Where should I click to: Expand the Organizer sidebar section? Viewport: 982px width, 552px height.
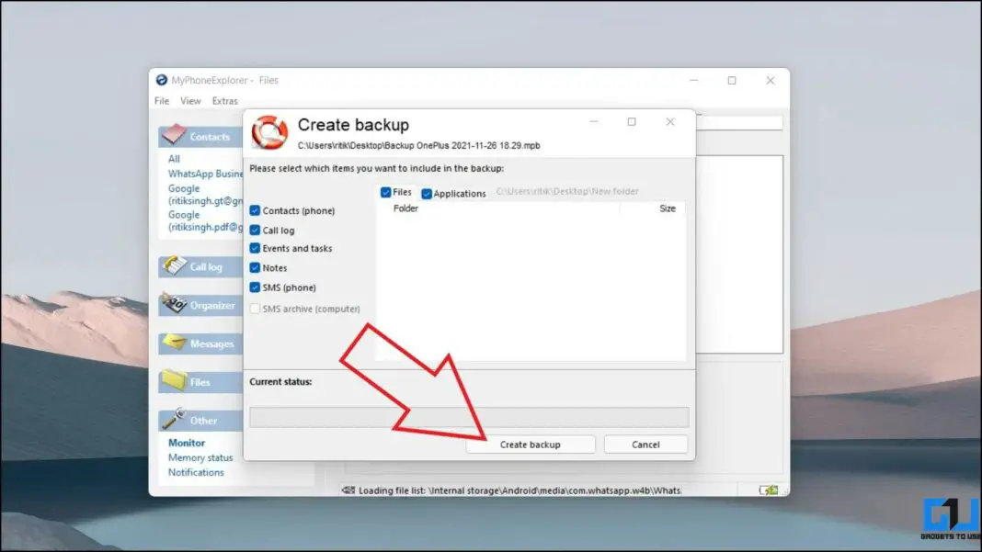[207, 305]
